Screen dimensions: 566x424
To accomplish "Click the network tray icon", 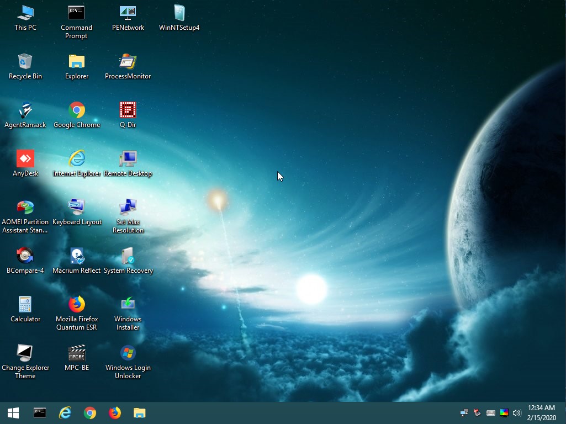I will coord(464,413).
